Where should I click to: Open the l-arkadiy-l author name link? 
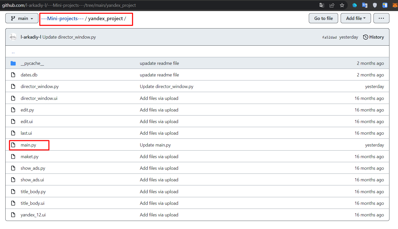31,37
